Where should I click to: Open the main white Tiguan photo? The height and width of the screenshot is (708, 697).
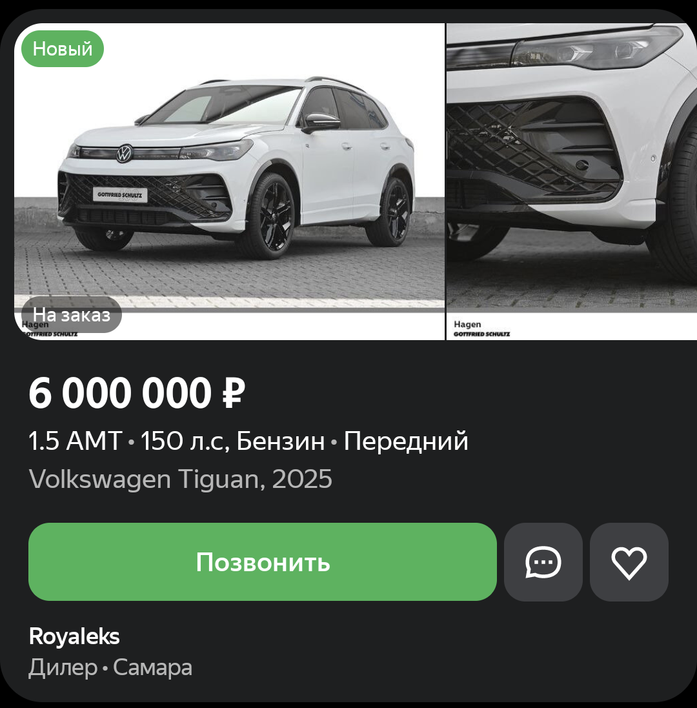(x=229, y=181)
